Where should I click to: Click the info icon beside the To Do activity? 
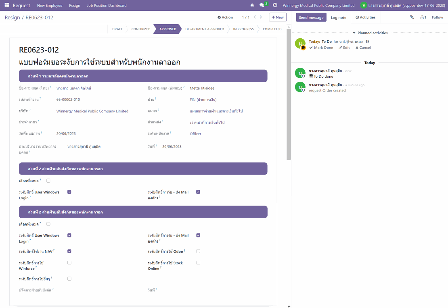pyautogui.click(x=367, y=42)
